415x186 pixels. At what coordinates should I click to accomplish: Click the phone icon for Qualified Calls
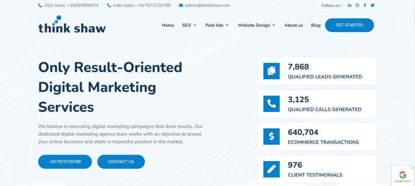pyautogui.click(x=272, y=104)
